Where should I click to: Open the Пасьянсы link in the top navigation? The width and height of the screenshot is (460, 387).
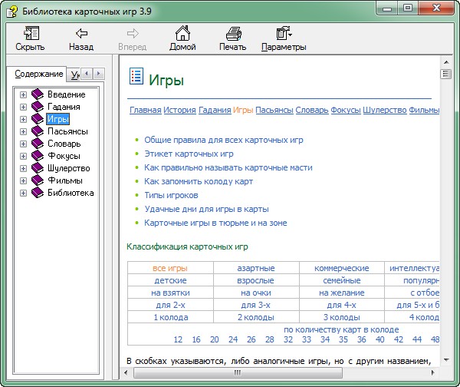(274, 110)
